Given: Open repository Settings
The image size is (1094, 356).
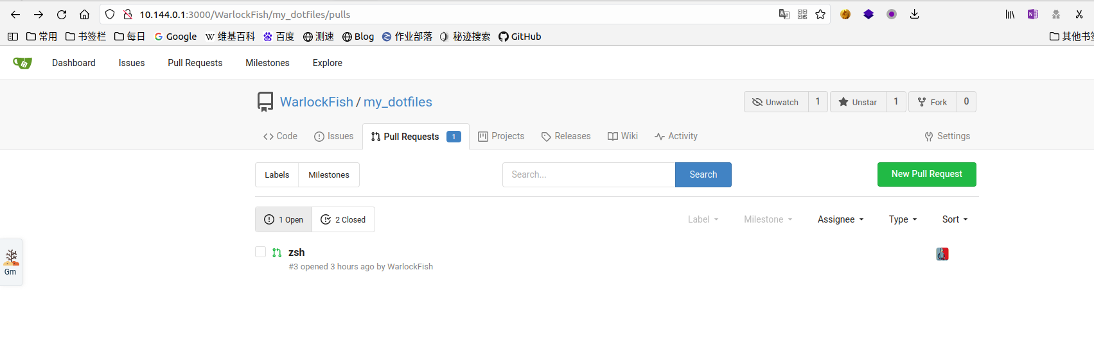Looking at the screenshot, I should pos(947,136).
